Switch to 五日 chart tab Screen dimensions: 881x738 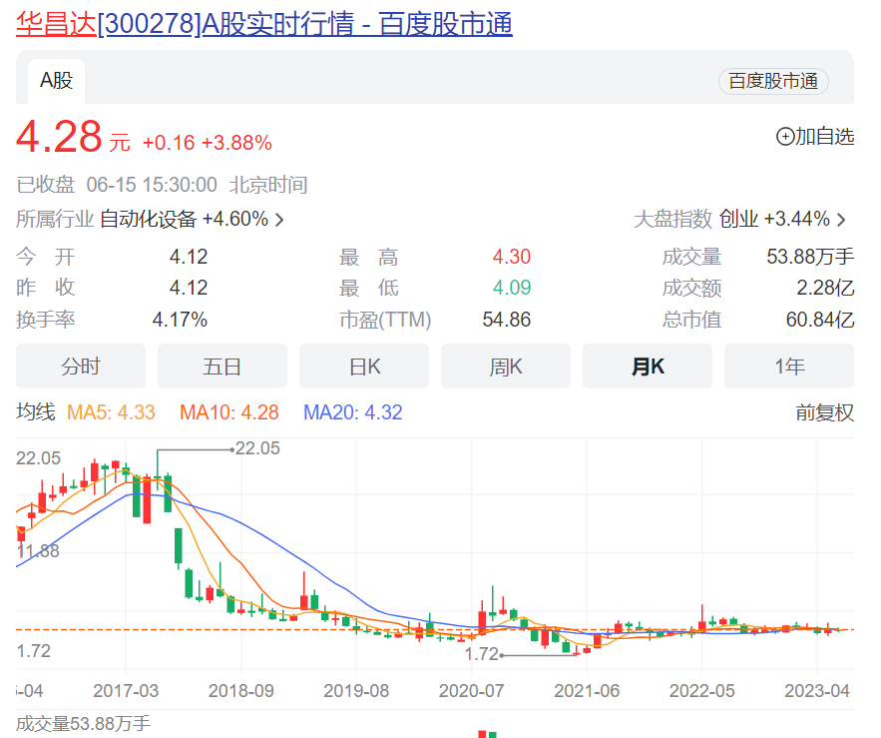(222, 367)
